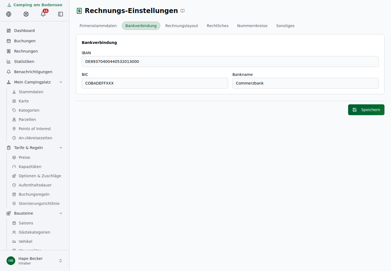Switch to the Rechnungslayout tab
The width and height of the screenshot is (391, 271).
[x=182, y=26]
